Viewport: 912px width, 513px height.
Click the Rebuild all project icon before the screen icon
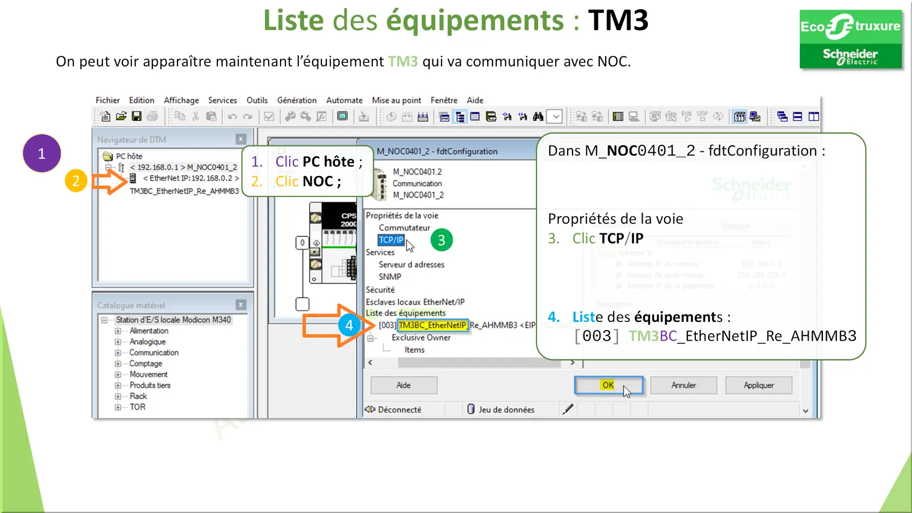point(321,116)
